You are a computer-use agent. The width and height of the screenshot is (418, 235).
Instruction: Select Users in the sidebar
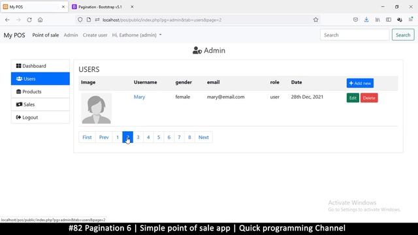coord(40,78)
